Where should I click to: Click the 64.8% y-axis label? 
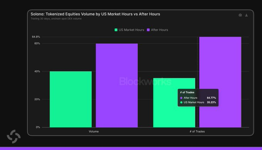click(36, 37)
